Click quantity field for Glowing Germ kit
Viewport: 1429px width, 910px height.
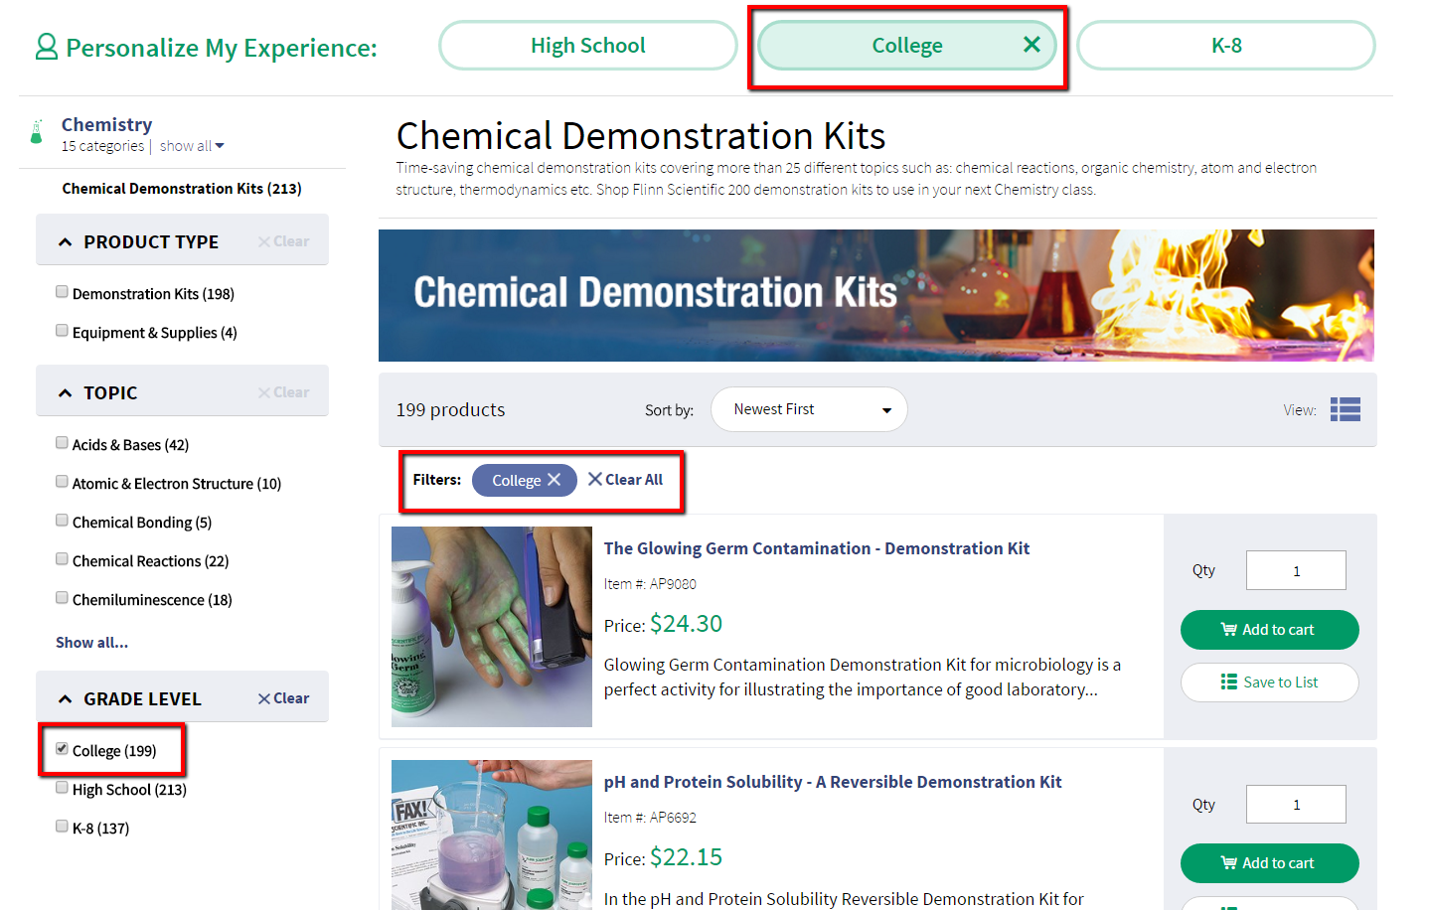[x=1295, y=570]
